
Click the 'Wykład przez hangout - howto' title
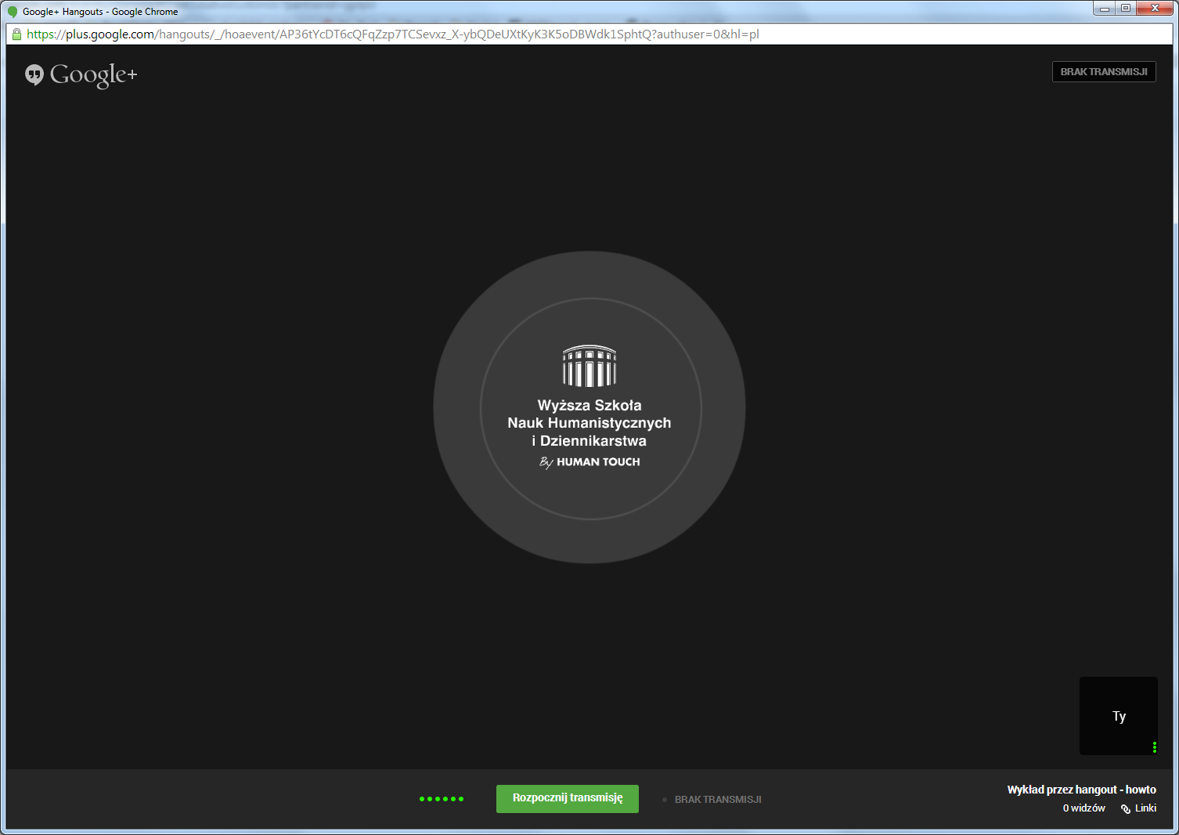coord(1081,790)
